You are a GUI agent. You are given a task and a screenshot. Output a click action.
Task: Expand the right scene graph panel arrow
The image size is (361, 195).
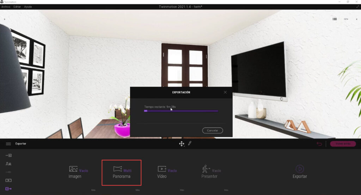356,19
